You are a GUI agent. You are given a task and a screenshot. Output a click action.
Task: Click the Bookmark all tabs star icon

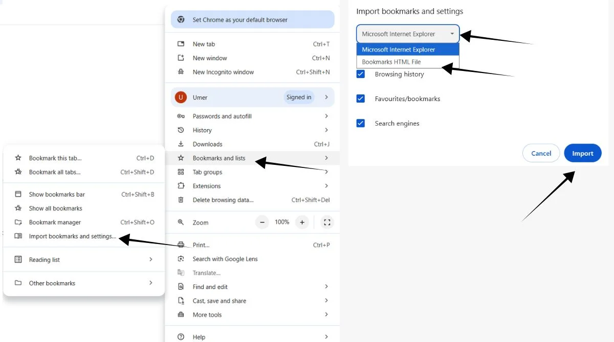[18, 172]
